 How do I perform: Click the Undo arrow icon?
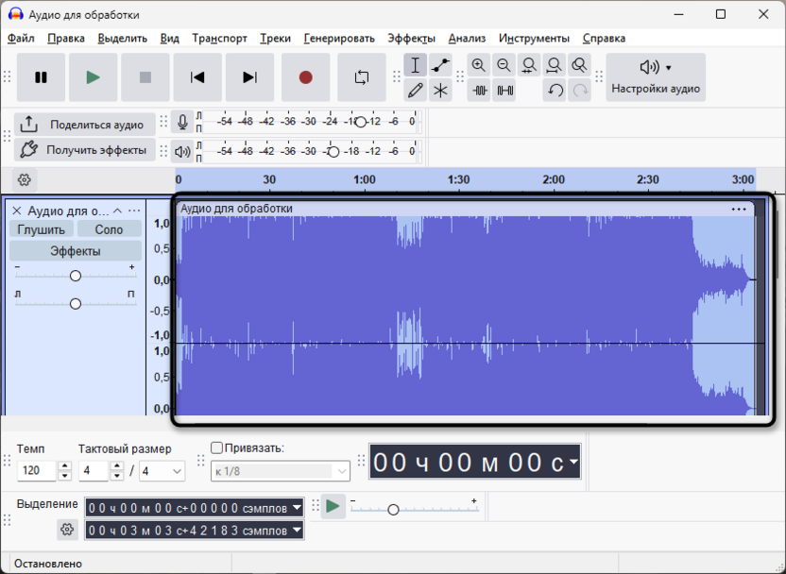click(555, 90)
